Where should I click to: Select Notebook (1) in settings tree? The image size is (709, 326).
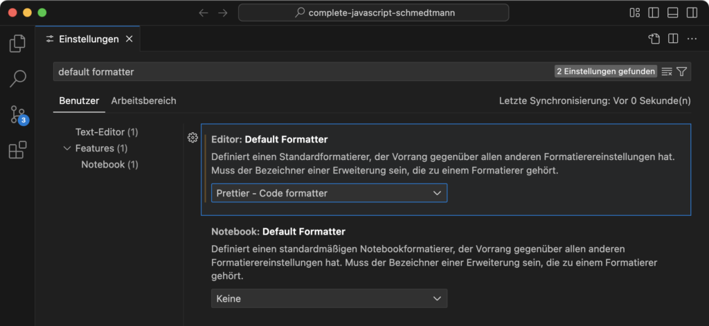tap(110, 165)
